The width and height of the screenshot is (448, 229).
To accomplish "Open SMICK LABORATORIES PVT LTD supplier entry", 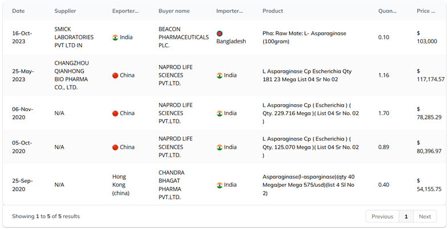I will pos(74,37).
